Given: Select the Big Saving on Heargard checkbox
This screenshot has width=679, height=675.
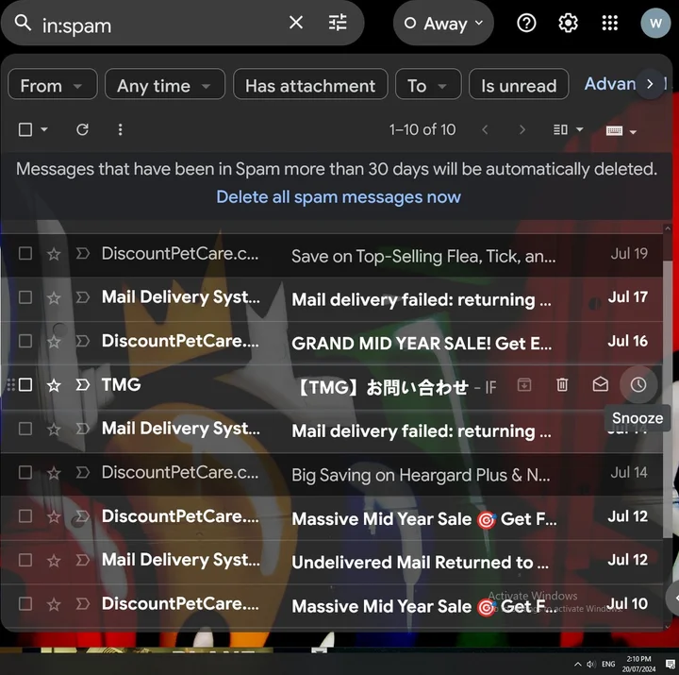Looking at the screenshot, I should pos(25,472).
